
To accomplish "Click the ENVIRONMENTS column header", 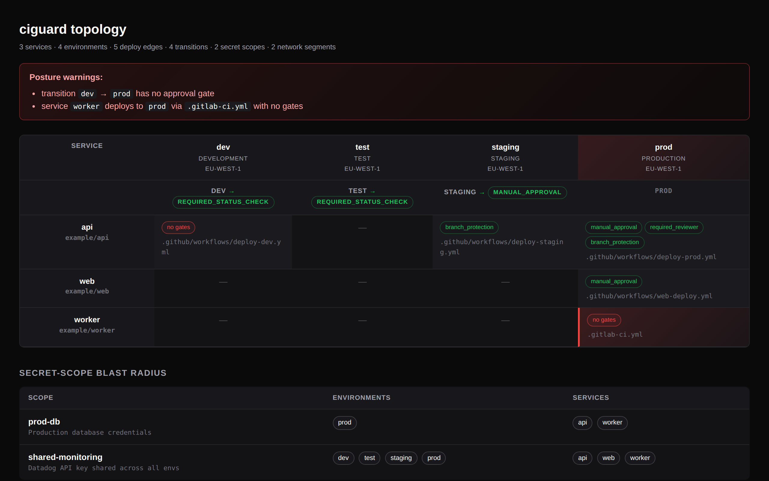I will pos(362,398).
